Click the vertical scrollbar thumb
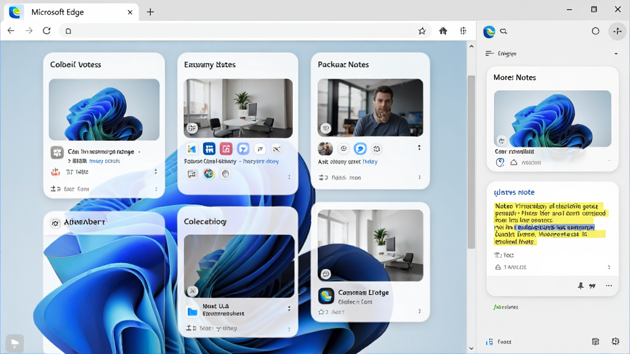The image size is (630, 354). click(x=471, y=162)
